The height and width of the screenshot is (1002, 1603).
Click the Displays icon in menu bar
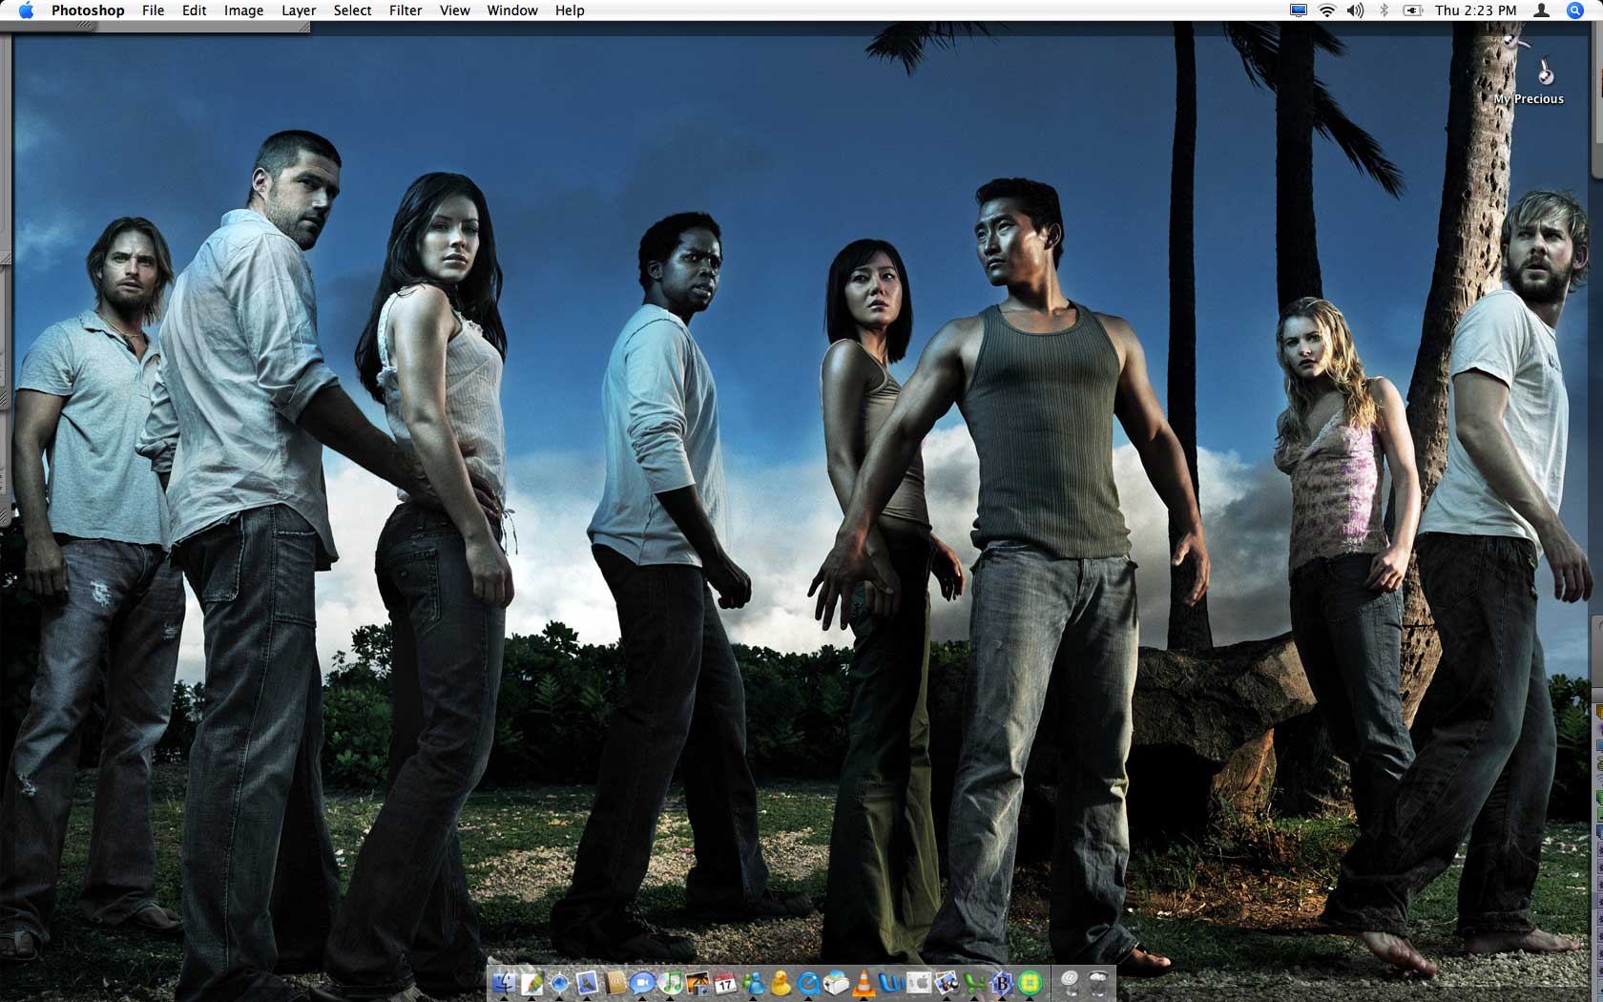pyautogui.click(x=1299, y=10)
